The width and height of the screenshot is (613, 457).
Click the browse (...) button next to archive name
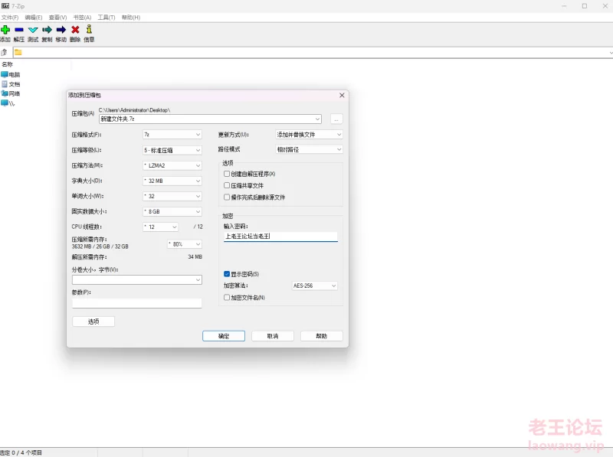point(336,119)
